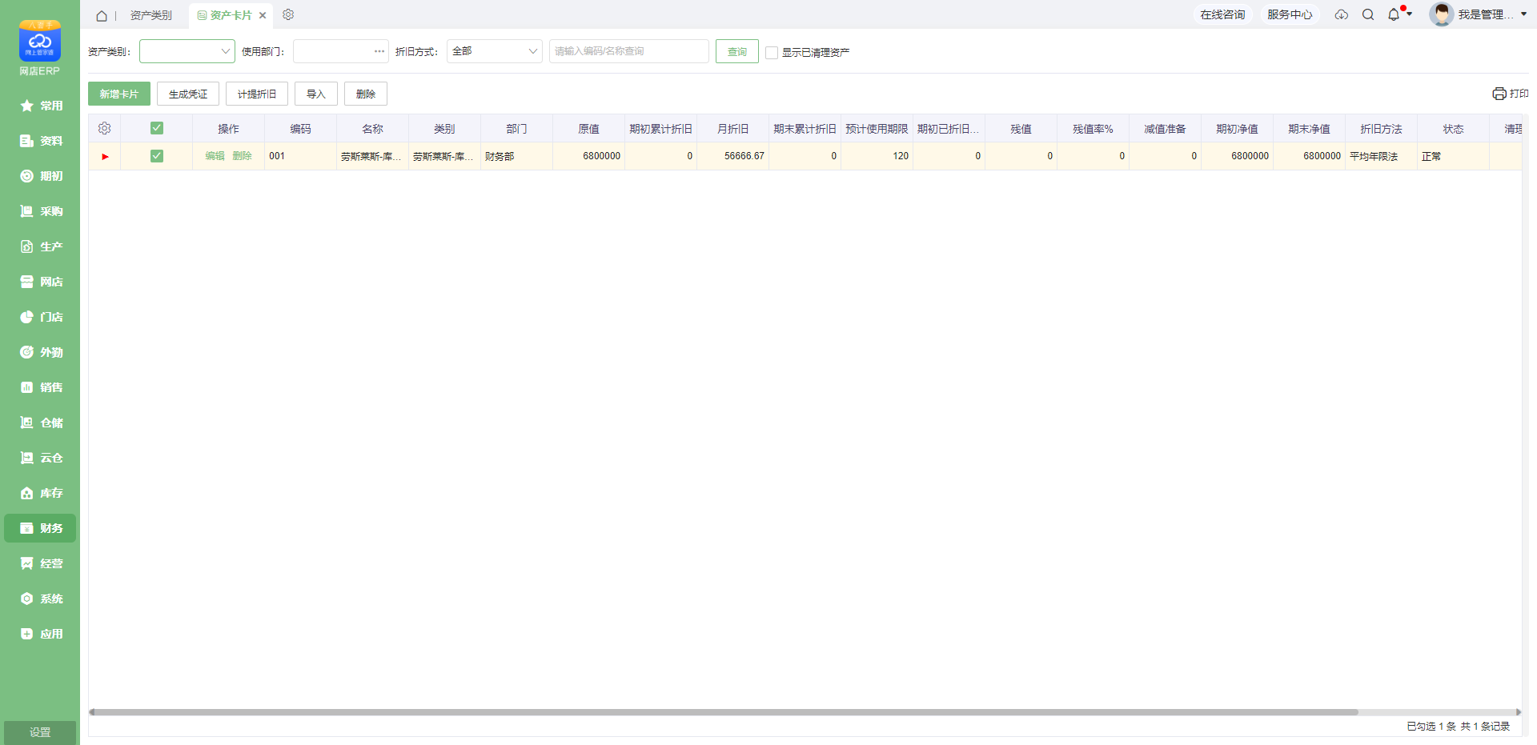The image size is (1537, 745).
Task: Click the 平均年限法 cell
Action: tap(1381, 156)
